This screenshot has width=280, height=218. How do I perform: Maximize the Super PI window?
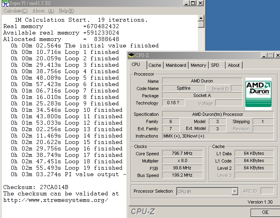193,3
